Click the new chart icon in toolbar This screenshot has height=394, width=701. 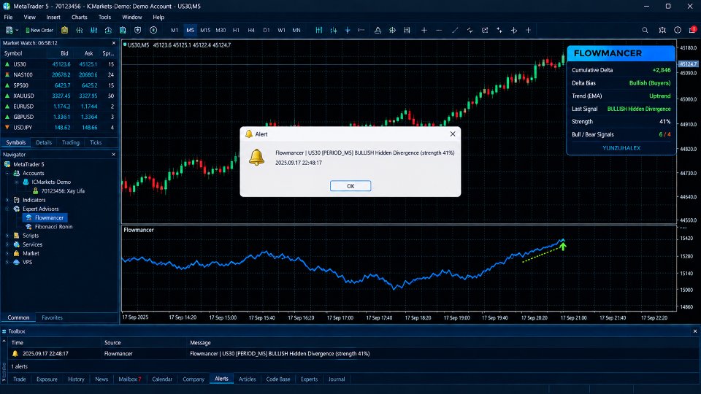pos(9,30)
